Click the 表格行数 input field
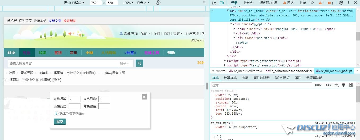Viewport: 360px width, 140px height. 74,99
